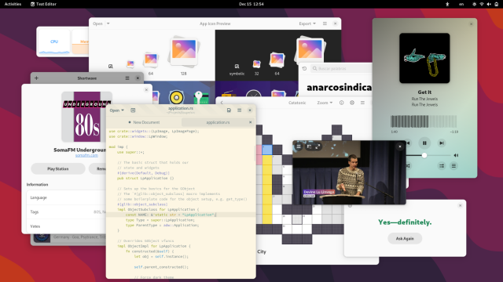Click the Run The Jewels album cover

pyautogui.click(x=424, y=58)
